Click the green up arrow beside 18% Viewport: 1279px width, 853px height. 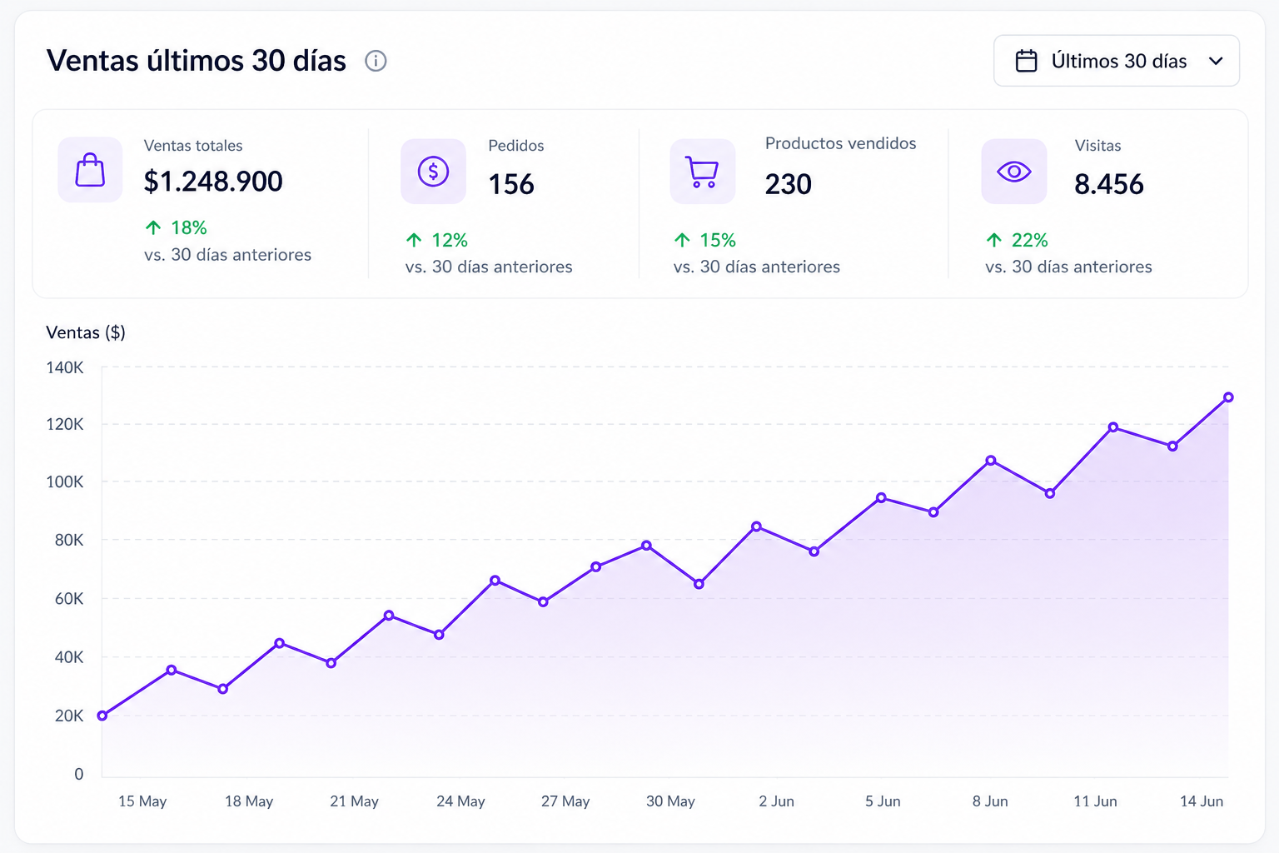coord(153,227)
